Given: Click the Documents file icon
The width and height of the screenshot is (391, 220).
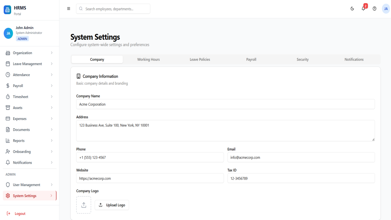Looking at the screenshot, I should click(8, 130).
